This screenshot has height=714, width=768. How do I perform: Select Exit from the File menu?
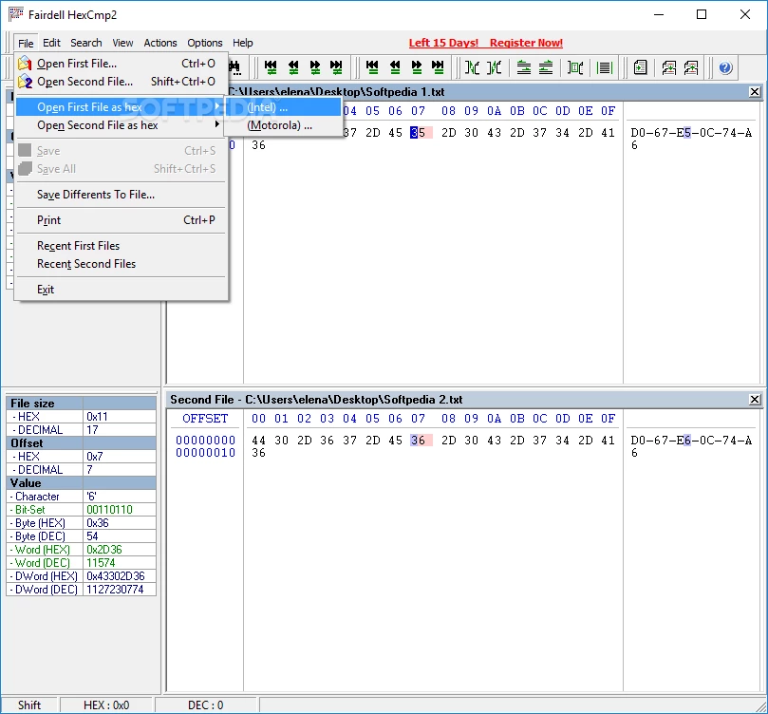46,290
